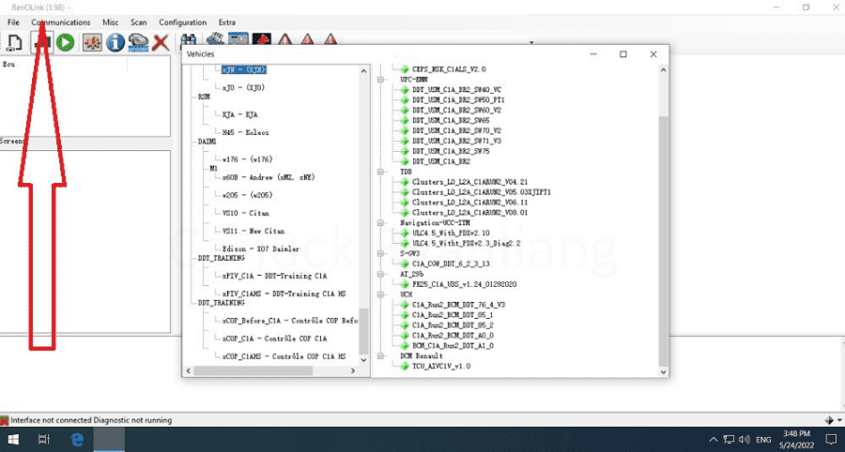Click the green play toolbar button

coord(65,42)
